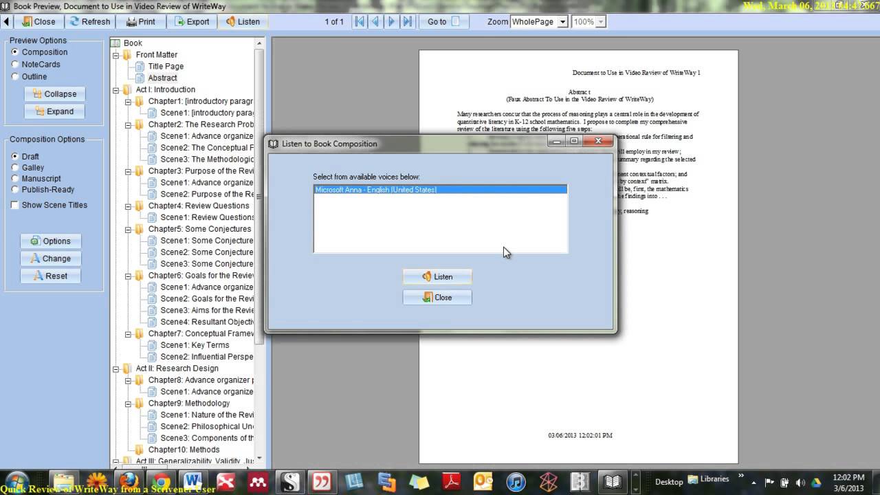The image size is (880, 495).
Task: Open Scrivener from the taskbar
Action: [289, 482]
